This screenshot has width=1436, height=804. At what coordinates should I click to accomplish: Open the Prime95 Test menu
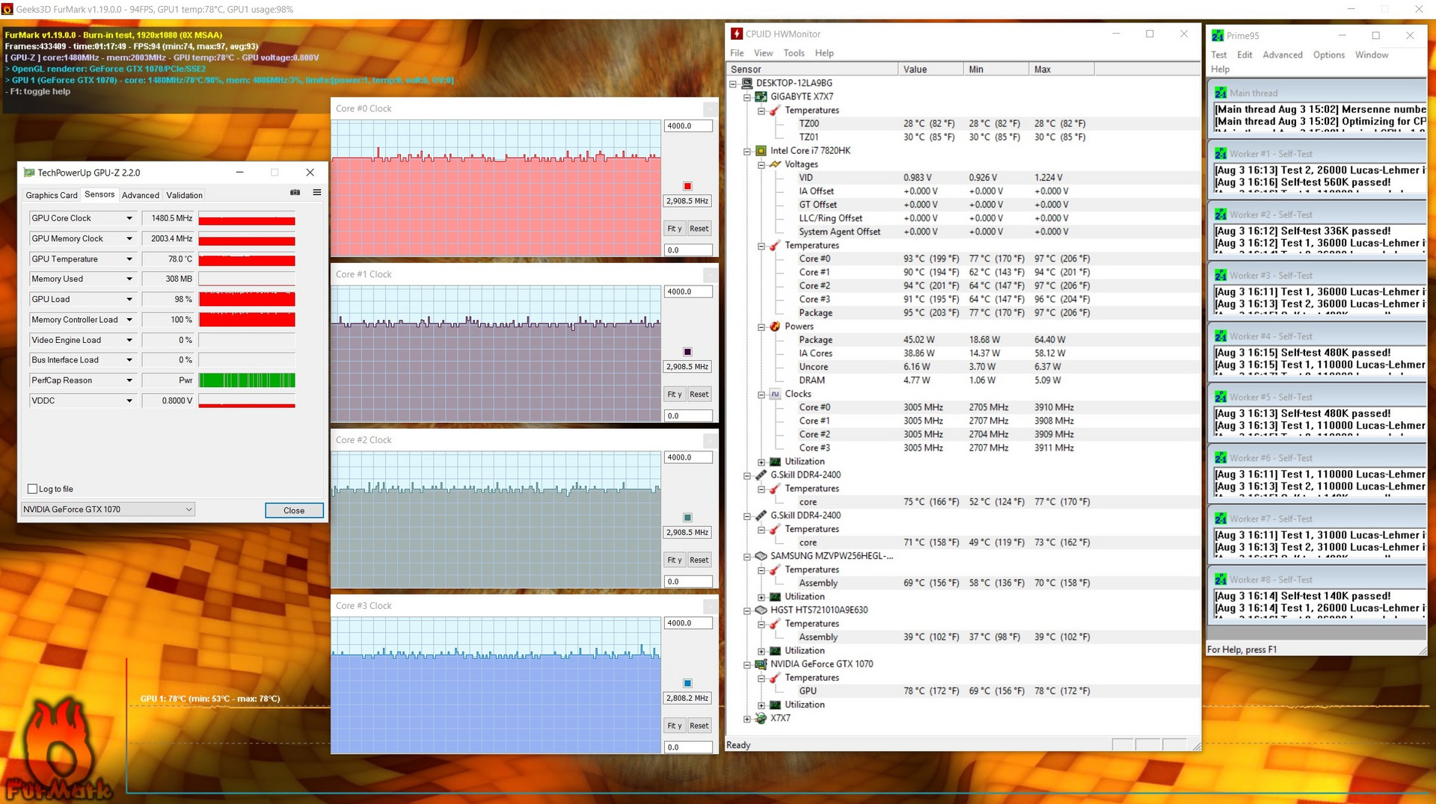[1218, 55]
